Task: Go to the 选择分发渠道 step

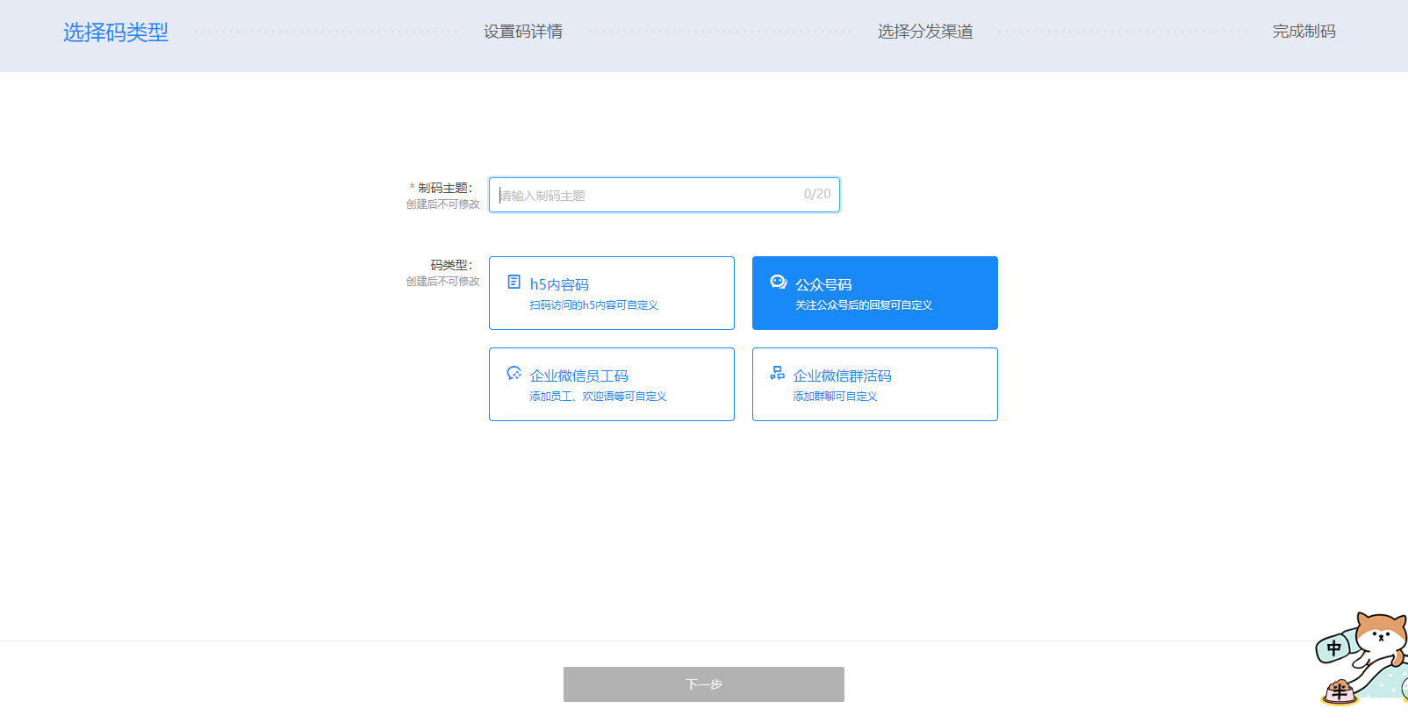Action: pyautogui.click(x=925, y=32)
